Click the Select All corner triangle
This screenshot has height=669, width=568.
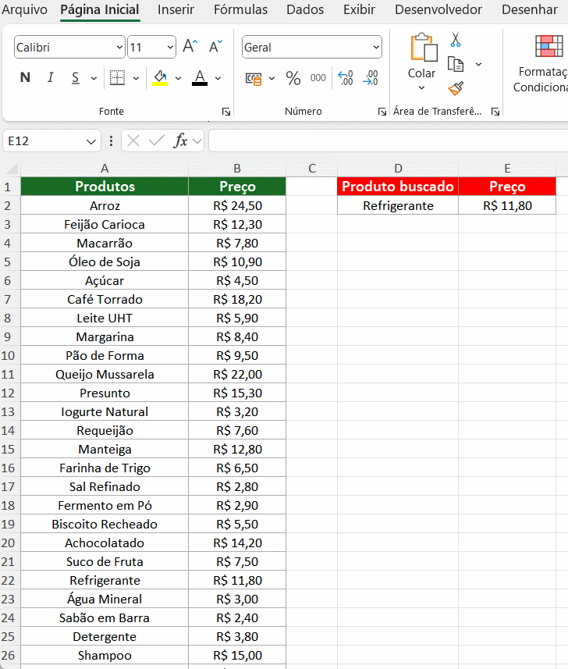(x=10, y=169)
